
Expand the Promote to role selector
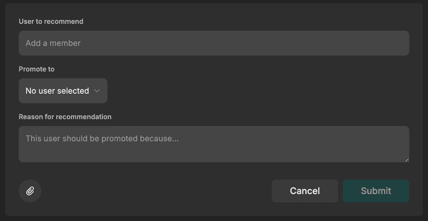point(63,91)
